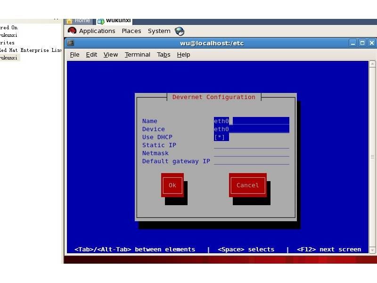This screenshot has width=377, height=283.
Task: Expand the Applications menu
Action: pyautogui.click(x=97, y=31)
